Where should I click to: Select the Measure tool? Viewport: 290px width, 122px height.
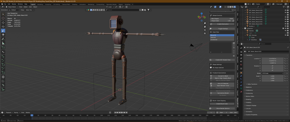point(3,43)
